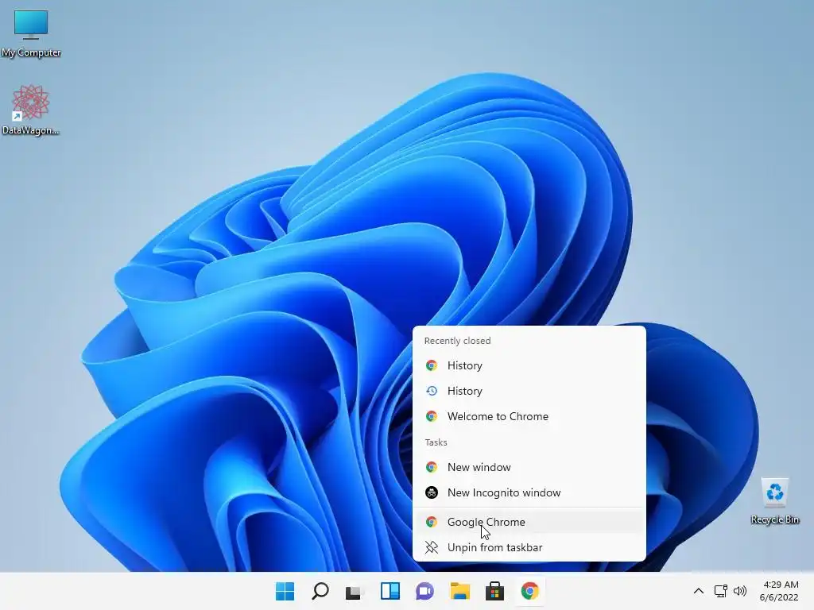Screen dimensions: 814x610
Task: Open first History entry with Chrome logo
Action: [529, 365]
